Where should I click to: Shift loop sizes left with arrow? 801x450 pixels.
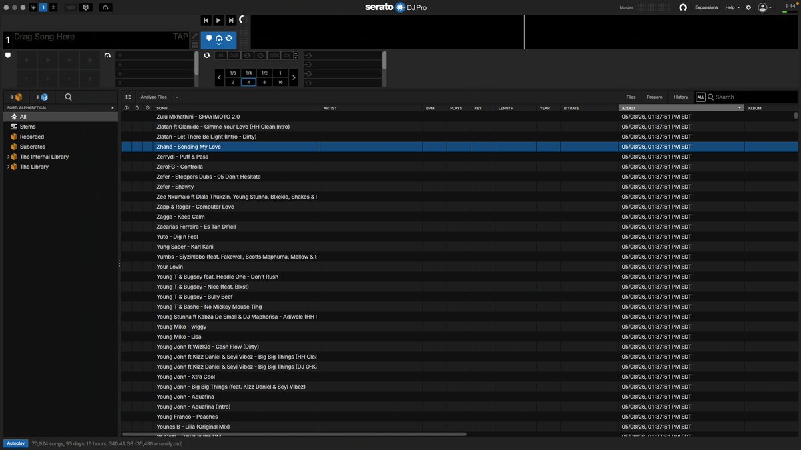pos(220,78)
